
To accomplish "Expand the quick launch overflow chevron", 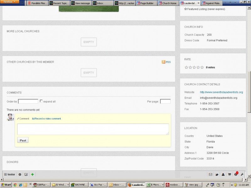I will pos(30,184).
